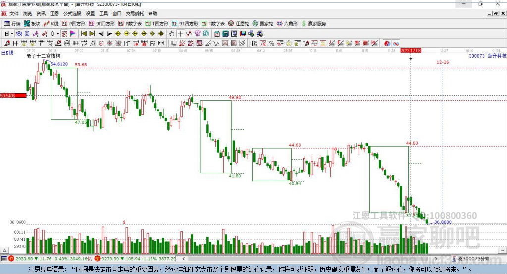The image size is (507, 274).
Task: Open the 工具 menu
Action: 103,13
